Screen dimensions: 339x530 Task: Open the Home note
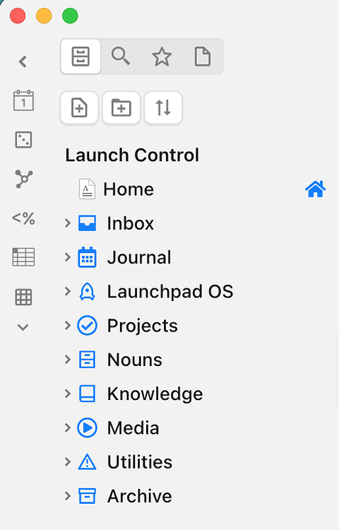(x=129, y=189)
